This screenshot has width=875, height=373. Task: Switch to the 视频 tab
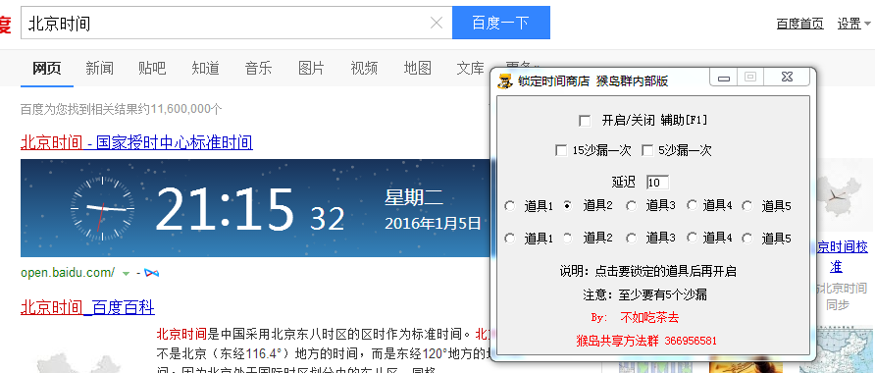[364, 68]
